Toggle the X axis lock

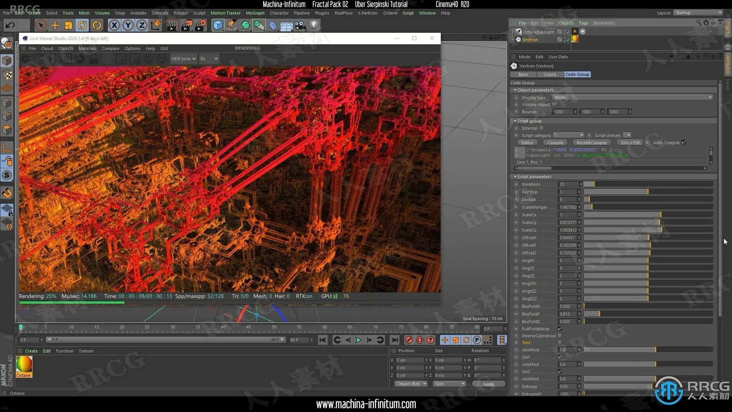(x=114, y=26)
